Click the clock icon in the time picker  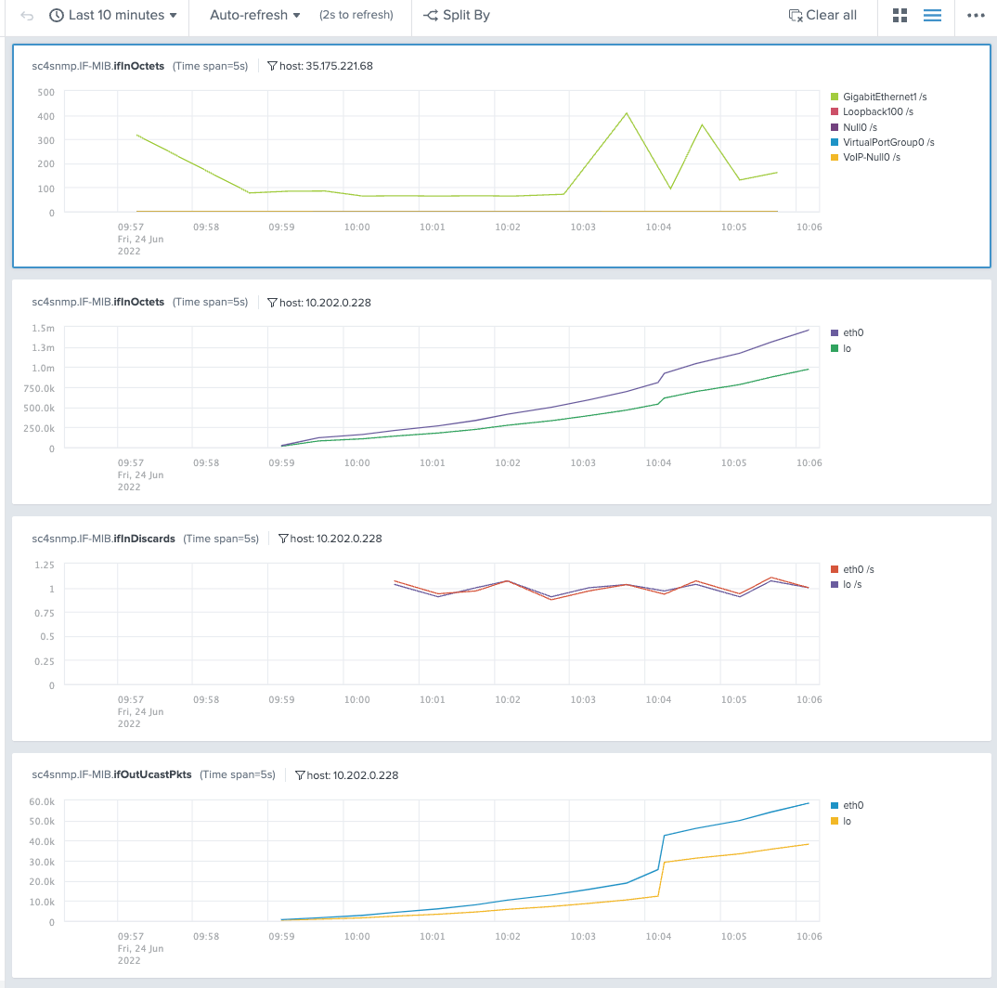coord(56,15)
